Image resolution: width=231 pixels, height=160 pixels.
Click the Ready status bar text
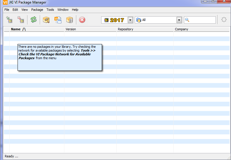tap(11, 156)
